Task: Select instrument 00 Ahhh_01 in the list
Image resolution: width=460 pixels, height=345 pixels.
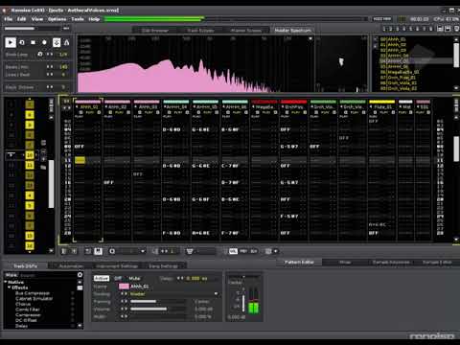Action: click(393, 39)
